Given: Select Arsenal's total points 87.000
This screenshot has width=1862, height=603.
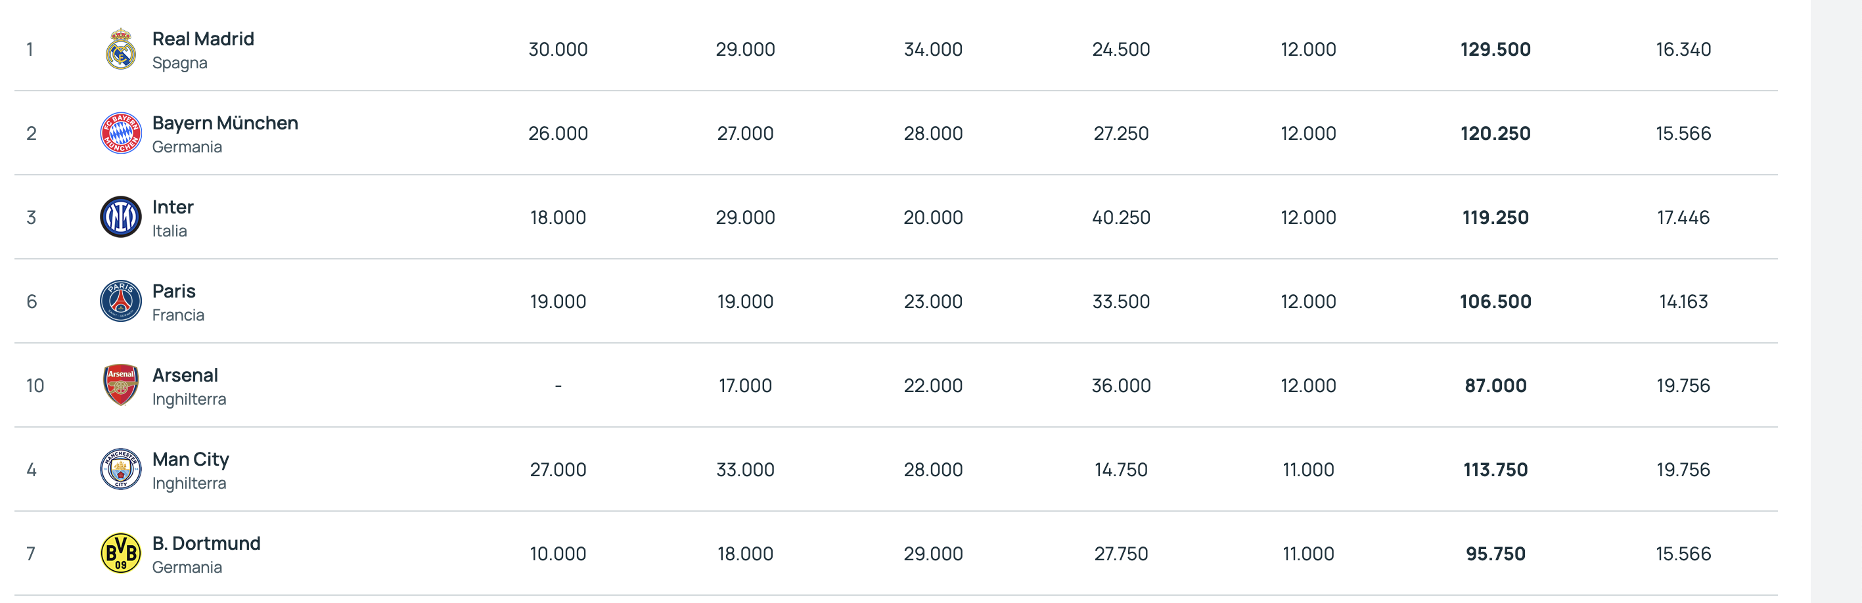Looking at the screenshot, I should (1495, 386).
